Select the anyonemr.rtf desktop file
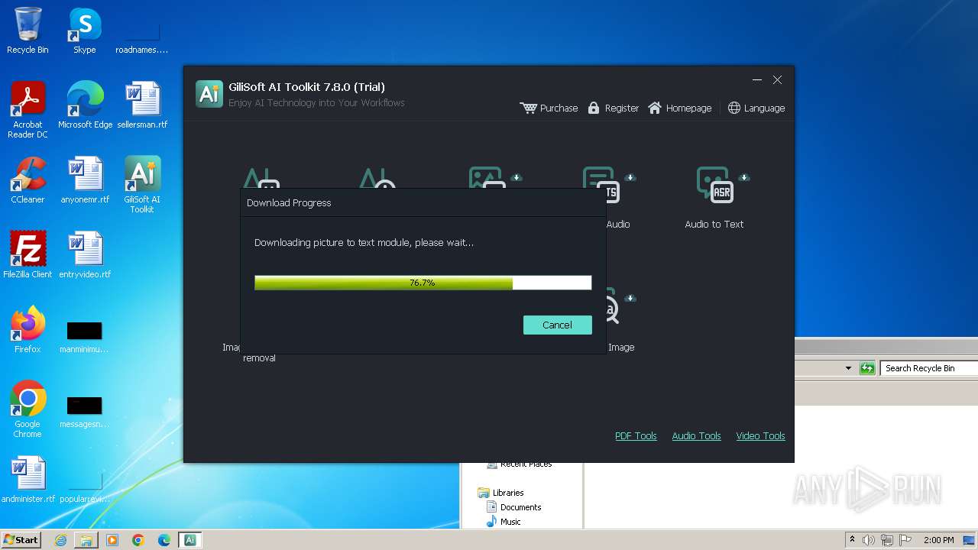 pos(85,180)
